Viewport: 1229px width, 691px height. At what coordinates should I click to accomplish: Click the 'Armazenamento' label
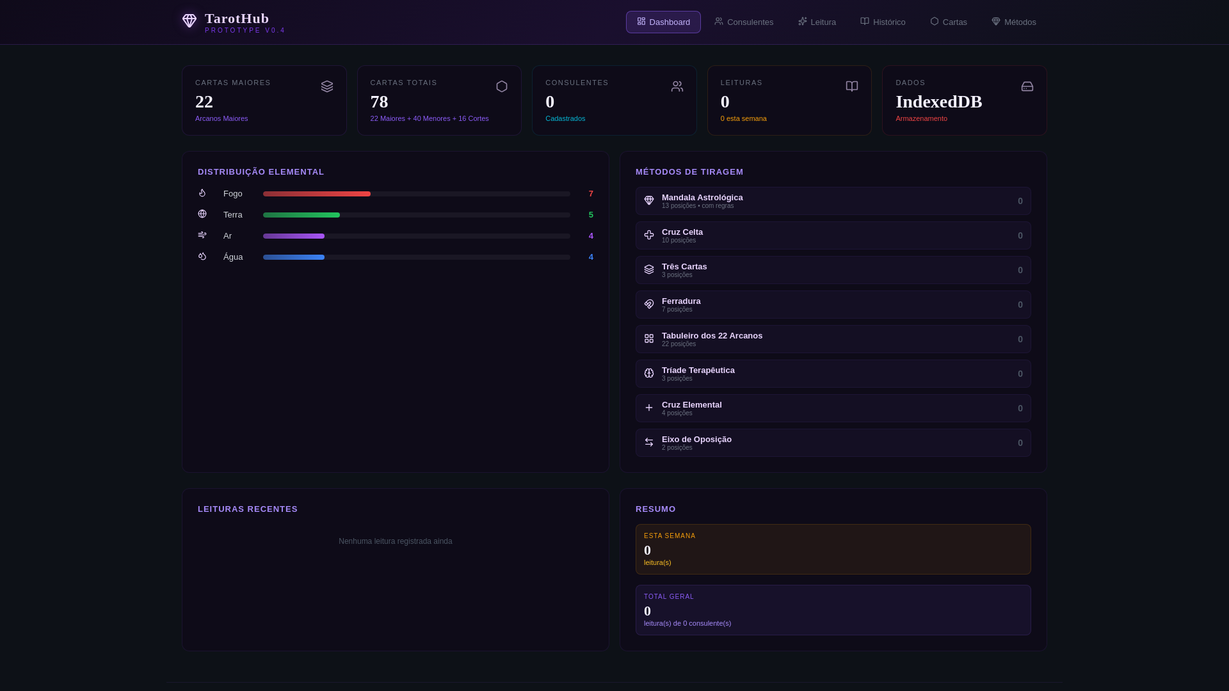[x=922, y=119]
